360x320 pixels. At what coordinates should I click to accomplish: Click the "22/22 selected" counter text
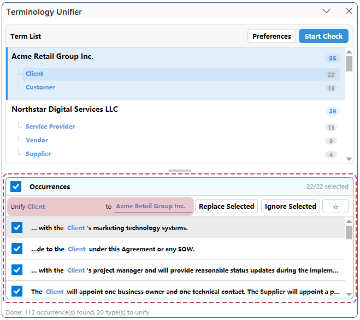[327, 186]
